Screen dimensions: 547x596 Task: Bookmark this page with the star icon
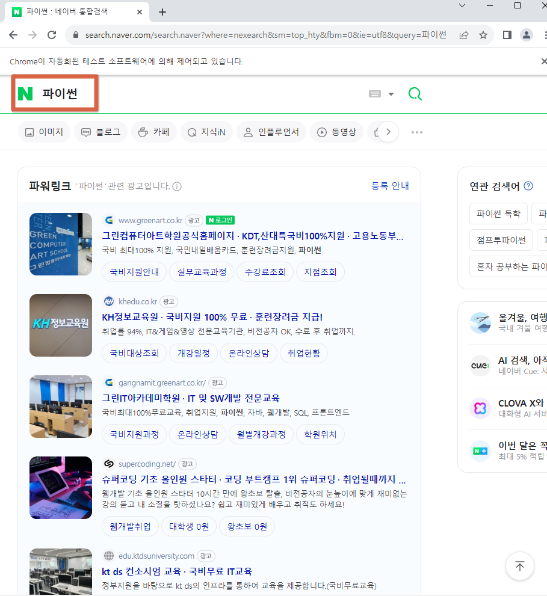[x=483, y=35]
